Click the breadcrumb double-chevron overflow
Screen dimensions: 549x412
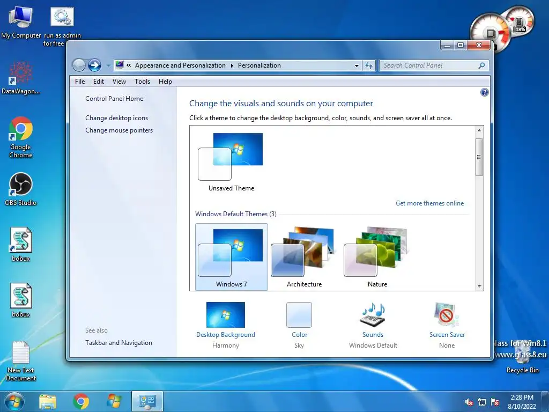pos(129,65)
